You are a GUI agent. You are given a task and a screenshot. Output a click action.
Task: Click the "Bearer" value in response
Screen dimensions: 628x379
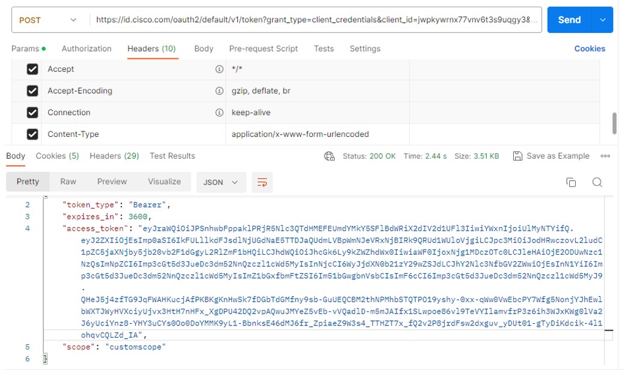[147, 205]
